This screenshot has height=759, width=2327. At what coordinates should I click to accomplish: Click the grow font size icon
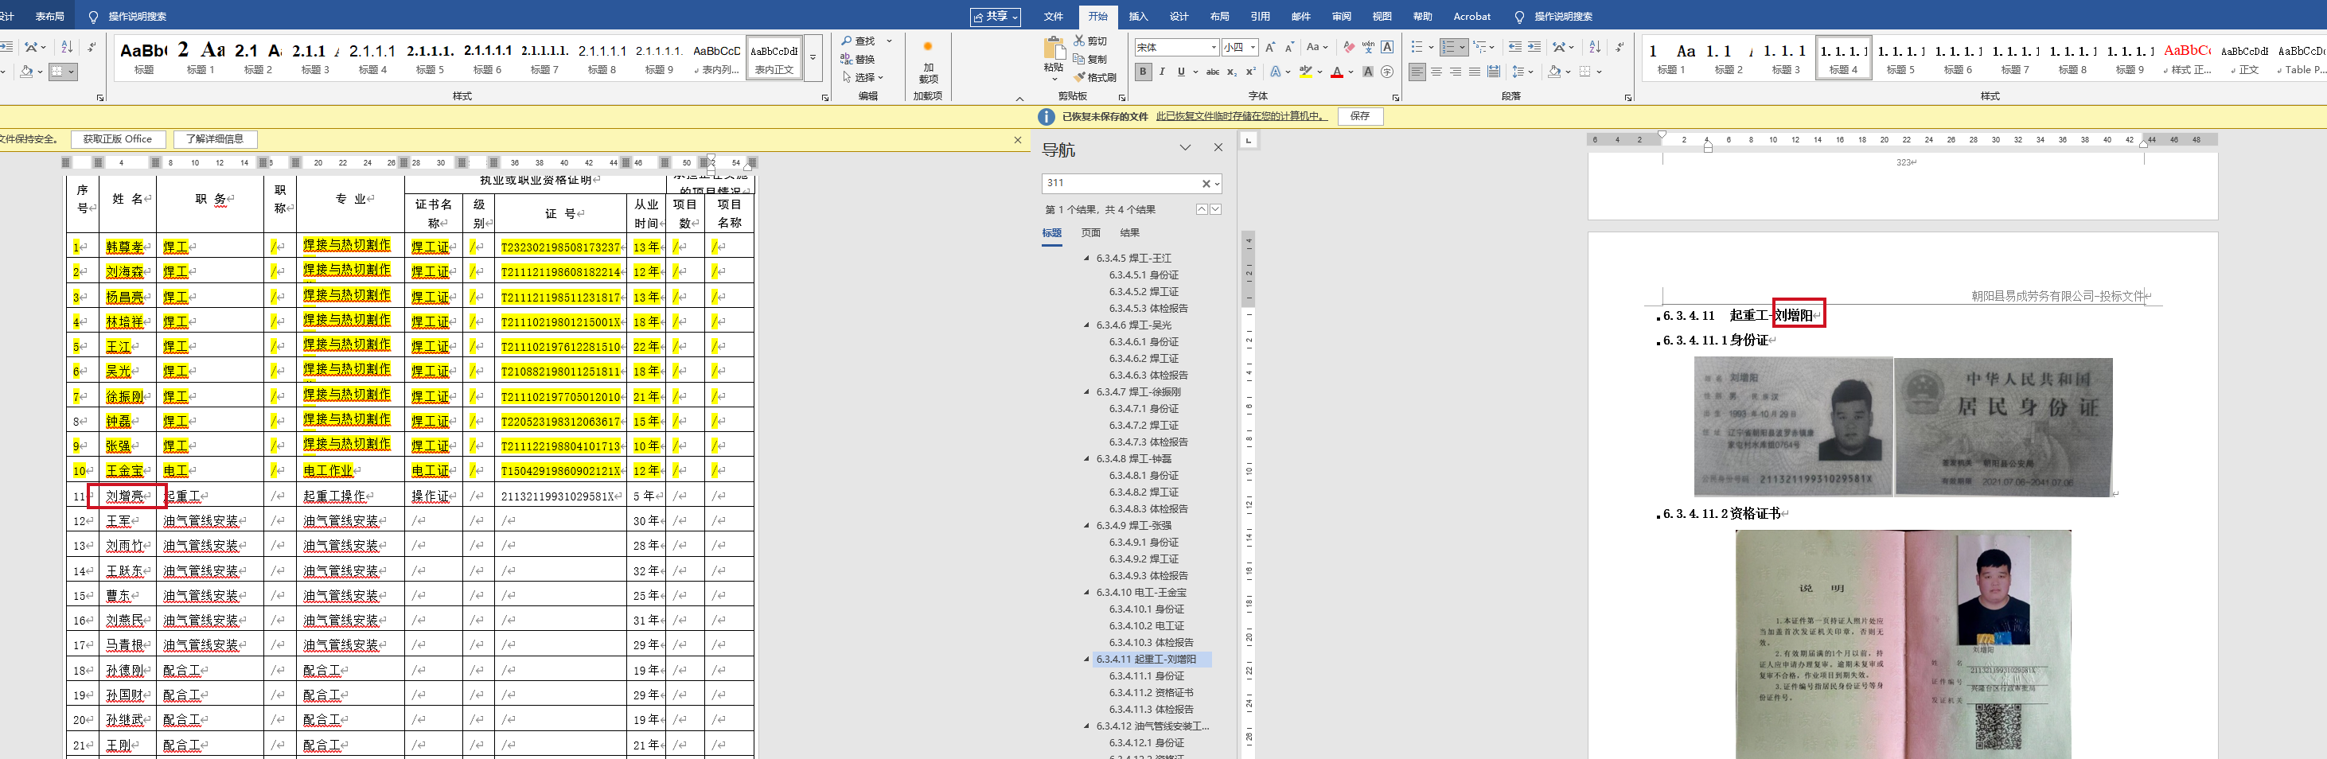coord(1270,47)
